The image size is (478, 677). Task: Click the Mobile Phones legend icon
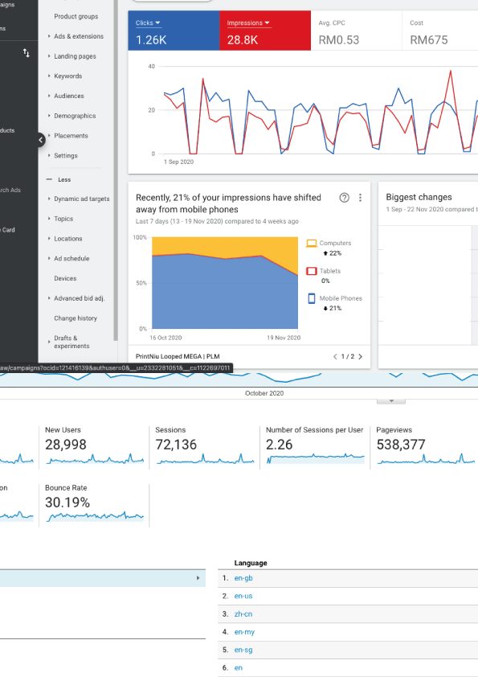pos(312,298)
